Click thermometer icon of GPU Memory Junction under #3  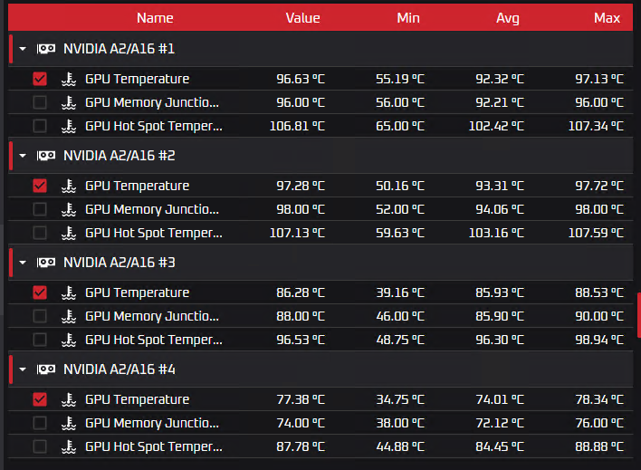pos(69,316)
